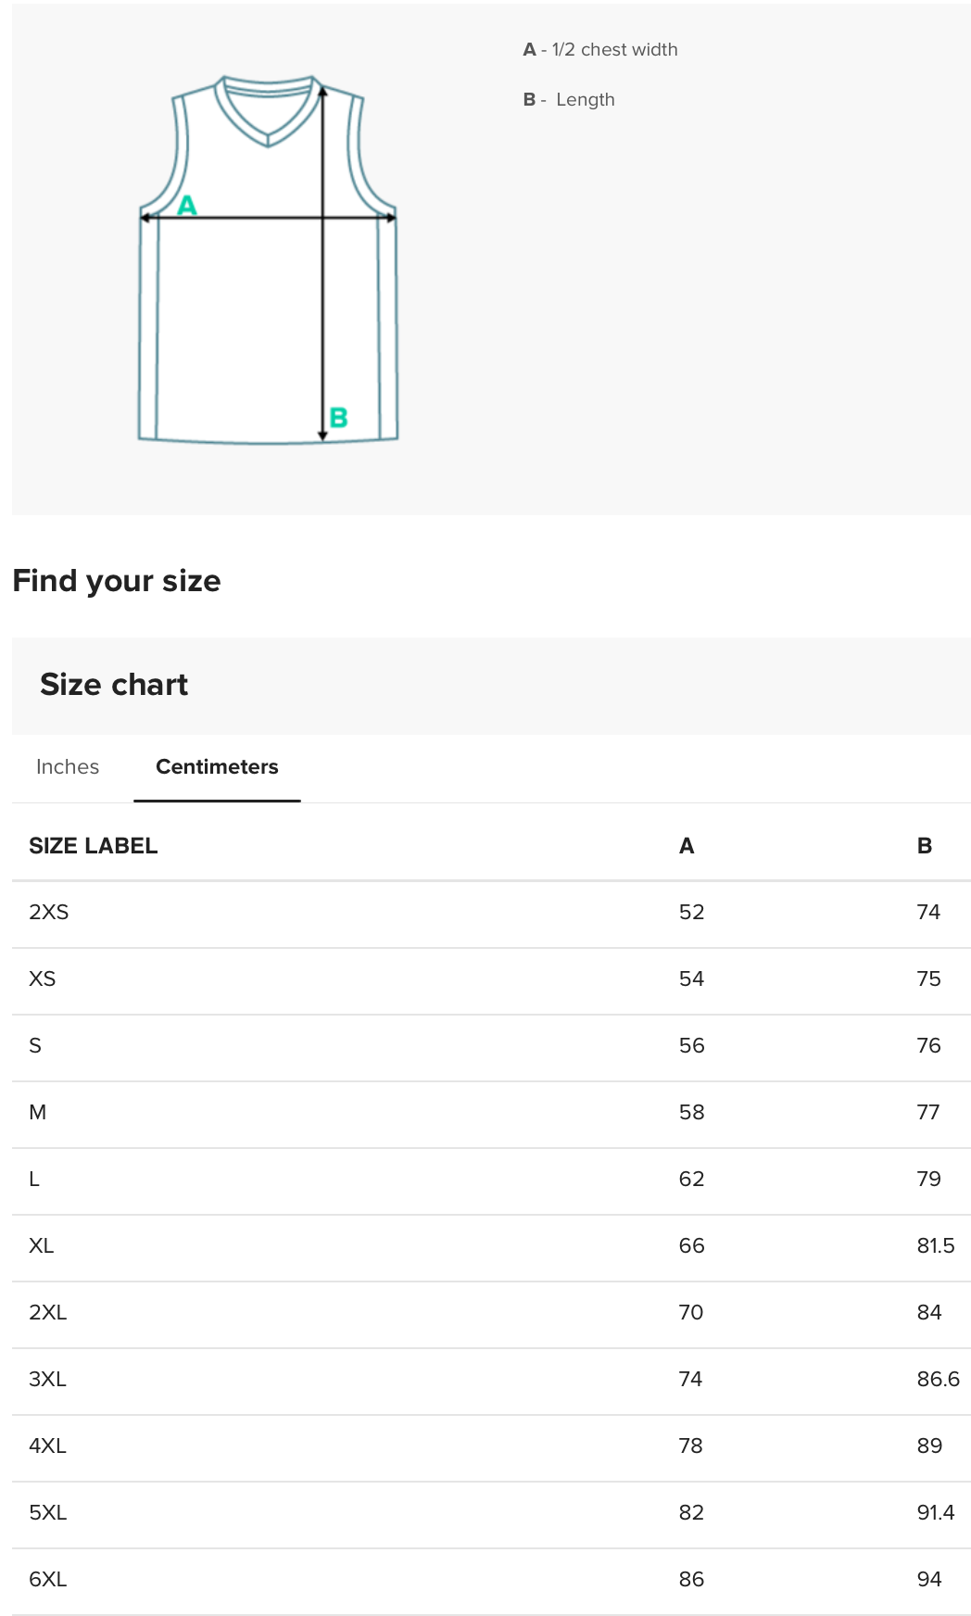The image size is (971, 1616).
Task: Click the green B marker on jersey
Action: [339, 418]
